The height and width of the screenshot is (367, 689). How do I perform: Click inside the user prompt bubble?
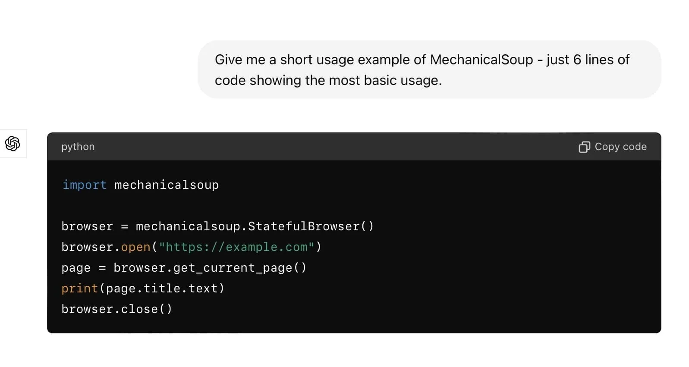point(429,70)
